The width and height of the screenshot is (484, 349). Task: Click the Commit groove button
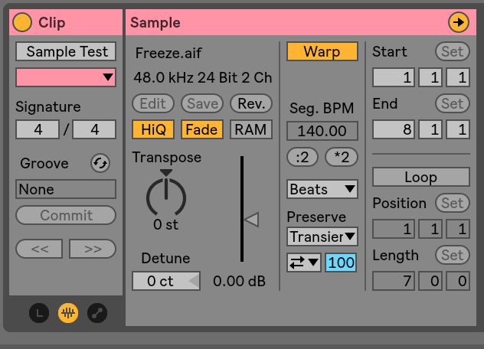[66, 215]
